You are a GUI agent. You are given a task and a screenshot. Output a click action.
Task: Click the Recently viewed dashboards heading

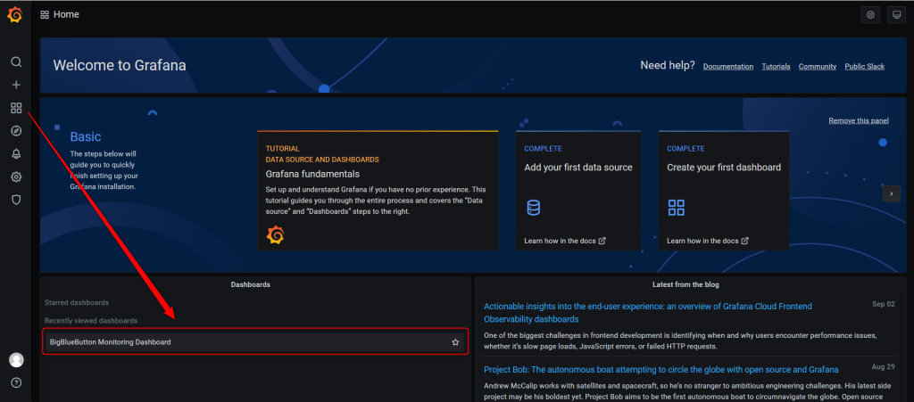pos(91,321)
